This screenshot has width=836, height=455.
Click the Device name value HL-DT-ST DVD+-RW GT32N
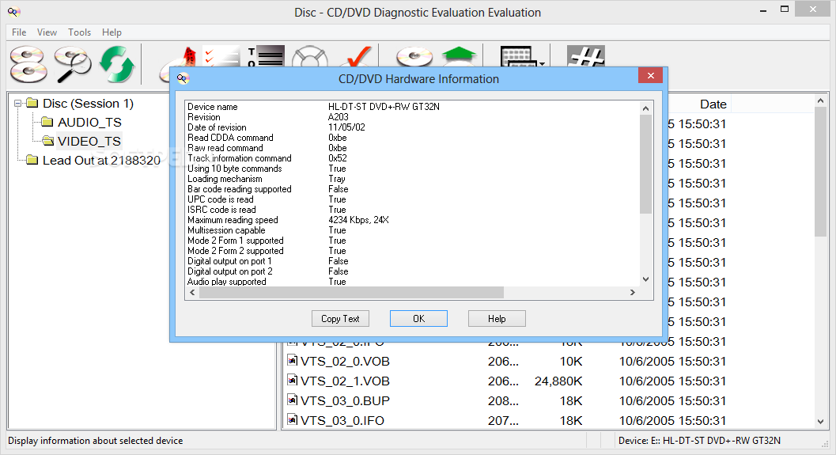coord(384,107)
